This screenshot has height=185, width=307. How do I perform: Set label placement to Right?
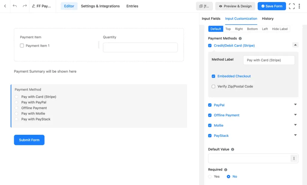(239, 29)
